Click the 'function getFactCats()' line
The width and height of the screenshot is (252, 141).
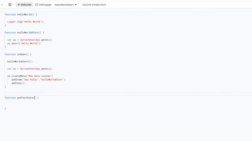point(22,98)
